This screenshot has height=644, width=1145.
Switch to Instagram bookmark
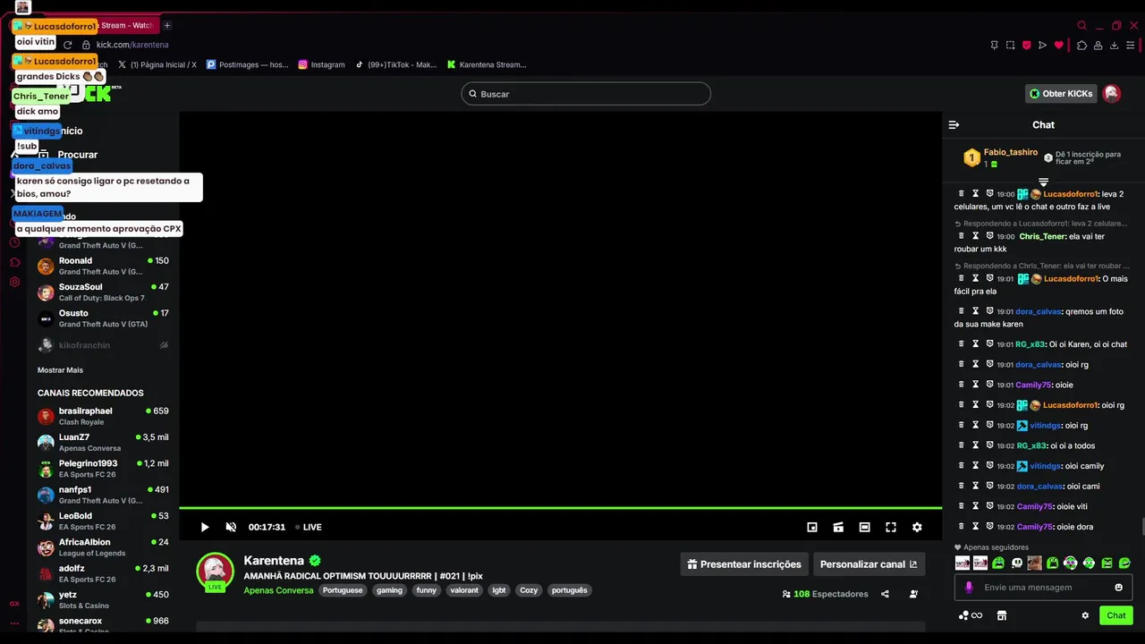pyautogui.click(x=321, y=64)
